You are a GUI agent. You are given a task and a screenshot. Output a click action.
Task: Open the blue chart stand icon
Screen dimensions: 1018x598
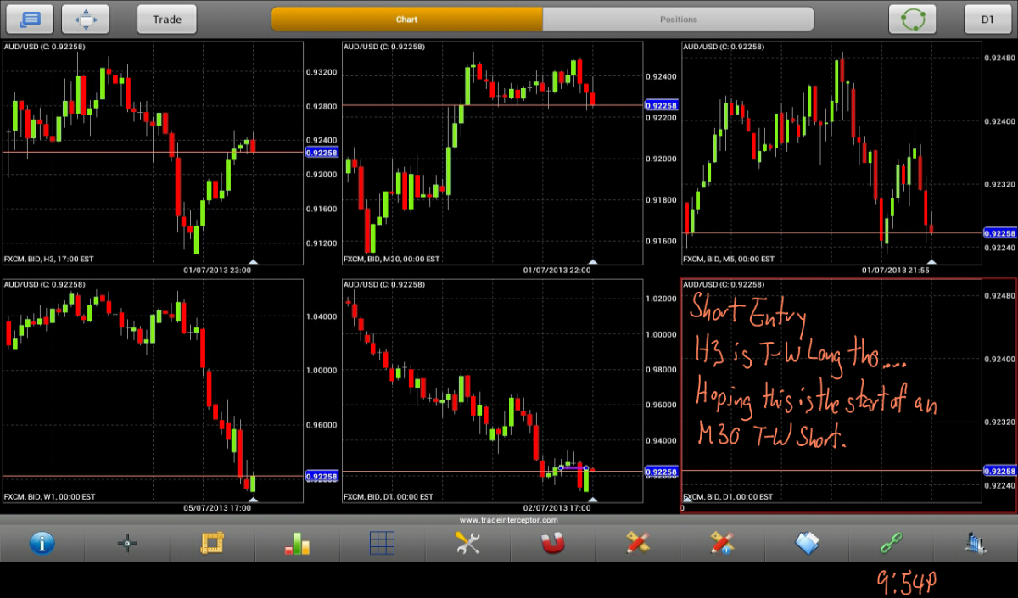tap(976, 543)
